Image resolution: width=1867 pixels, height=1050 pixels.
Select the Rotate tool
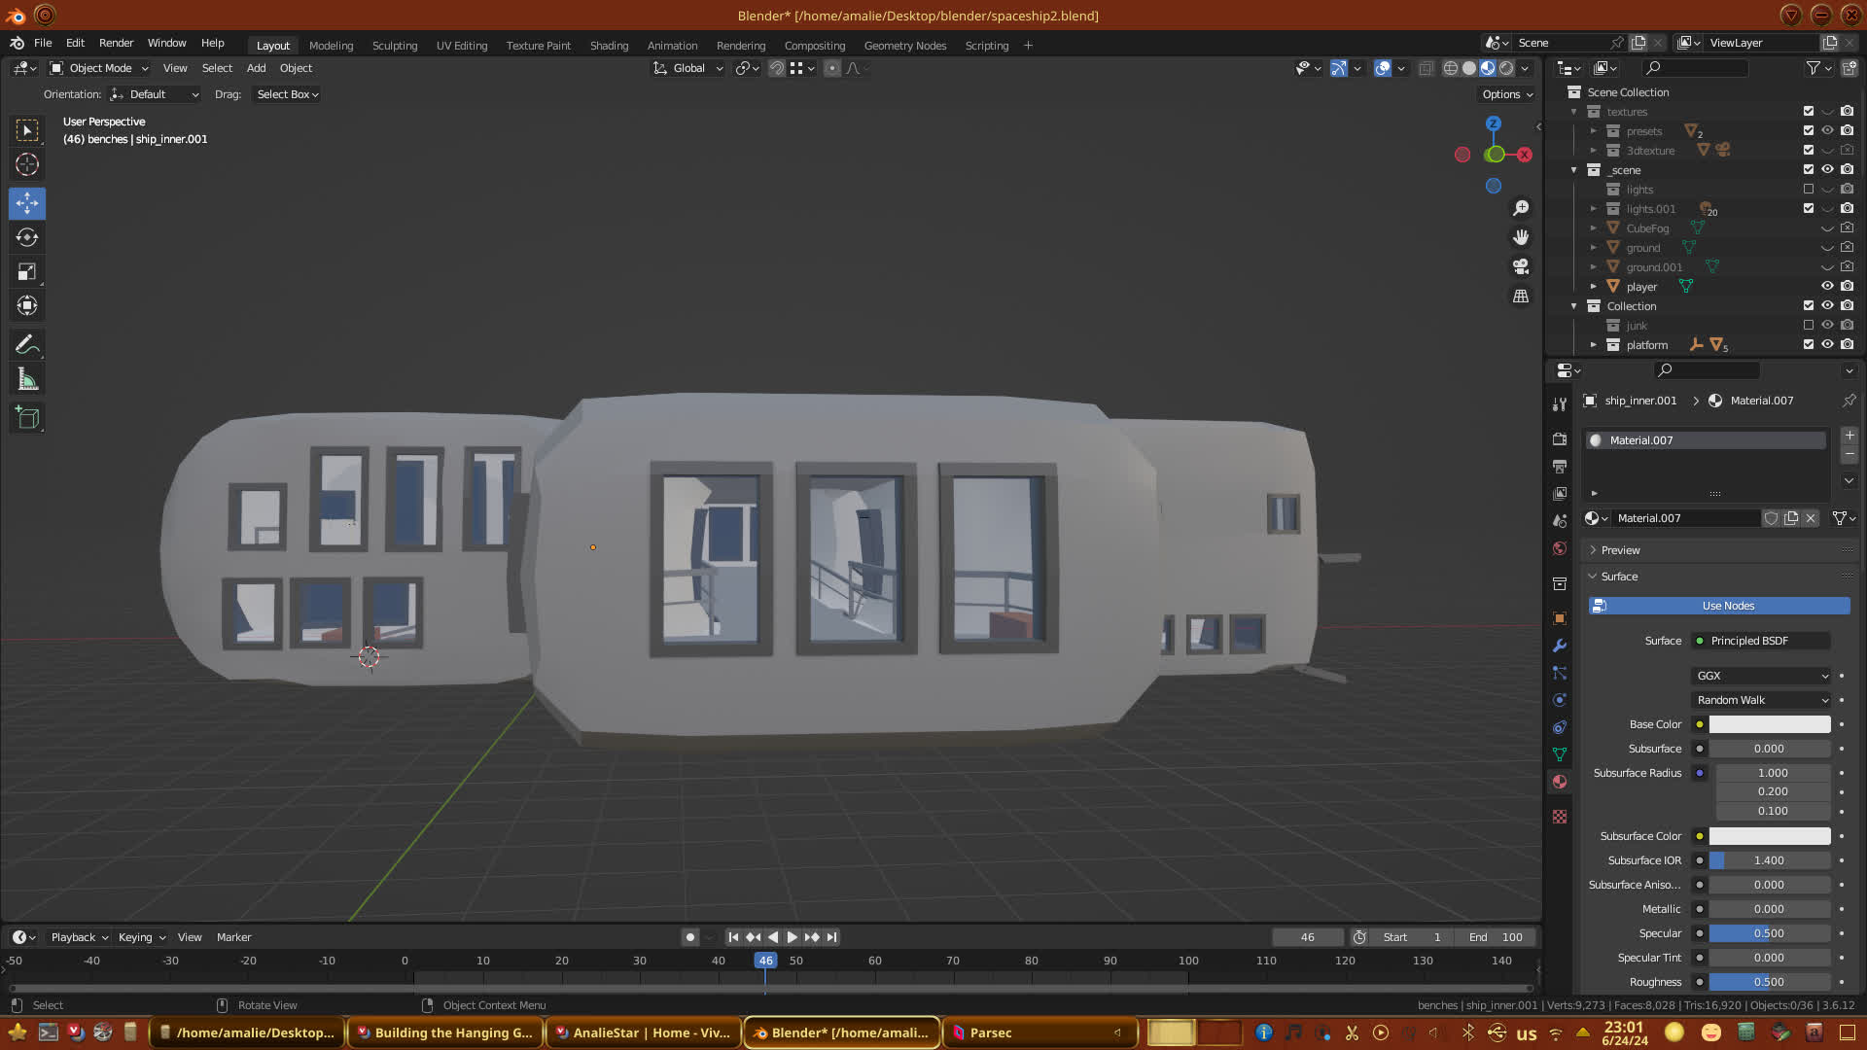[27, 237]
